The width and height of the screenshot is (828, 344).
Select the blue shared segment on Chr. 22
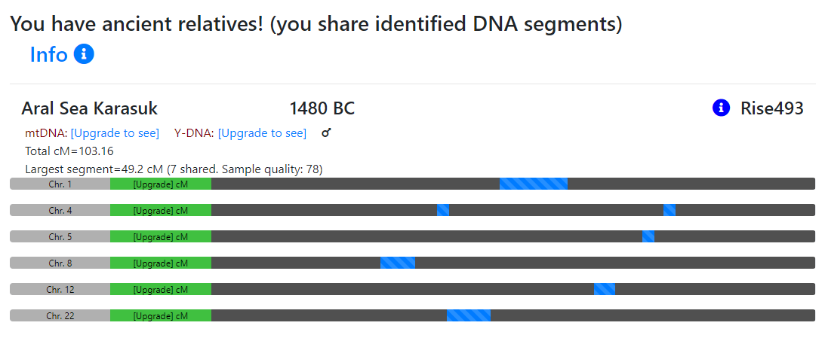pyautogui.click(x=468, y=315)
